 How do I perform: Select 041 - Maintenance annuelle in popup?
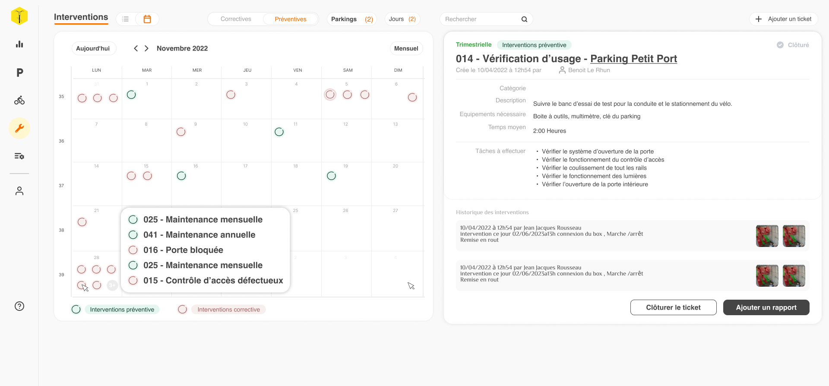pyautogui.click(x=199, y=235)
